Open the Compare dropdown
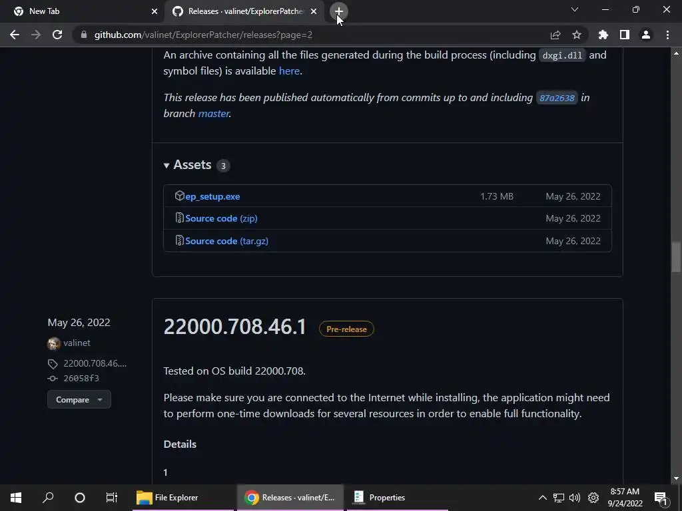This screenshot has width=682, height=511. 79,400
